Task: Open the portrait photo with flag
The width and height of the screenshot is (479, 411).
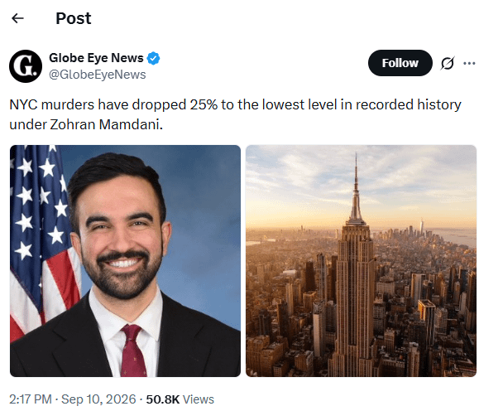Action: click(x=125, y=261)
